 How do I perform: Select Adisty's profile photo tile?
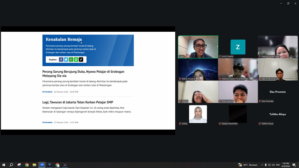[x=198, y=114]
